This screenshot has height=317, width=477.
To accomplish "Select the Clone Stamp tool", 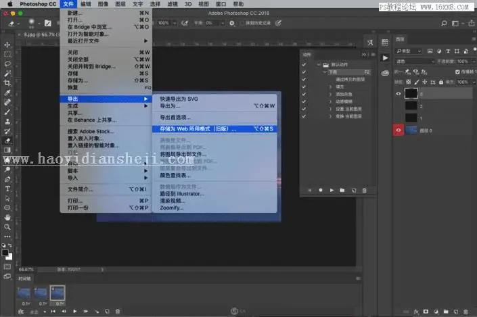I will [7, 122].
